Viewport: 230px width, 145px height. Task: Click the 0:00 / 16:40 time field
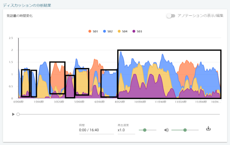point(96,130)
